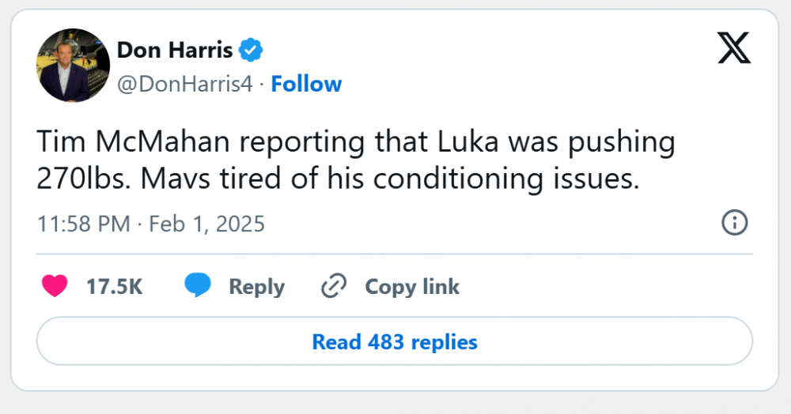The height and width of the screenshot is (414, 791).
Task: Click the blue verified checkmark badge
Action: point(250,50)
